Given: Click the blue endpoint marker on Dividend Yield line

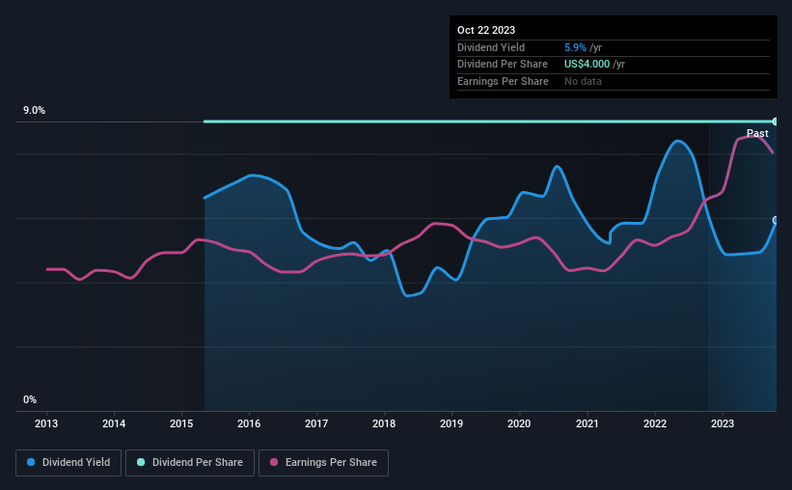Looking at the screenshot, I should (x=776, y=220).
